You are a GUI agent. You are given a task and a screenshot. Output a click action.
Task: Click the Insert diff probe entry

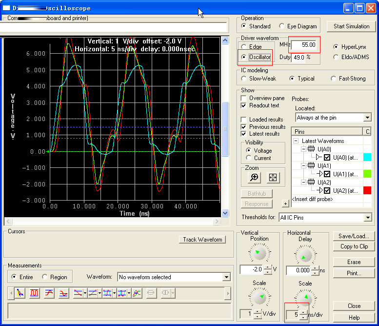click(312, 199)
